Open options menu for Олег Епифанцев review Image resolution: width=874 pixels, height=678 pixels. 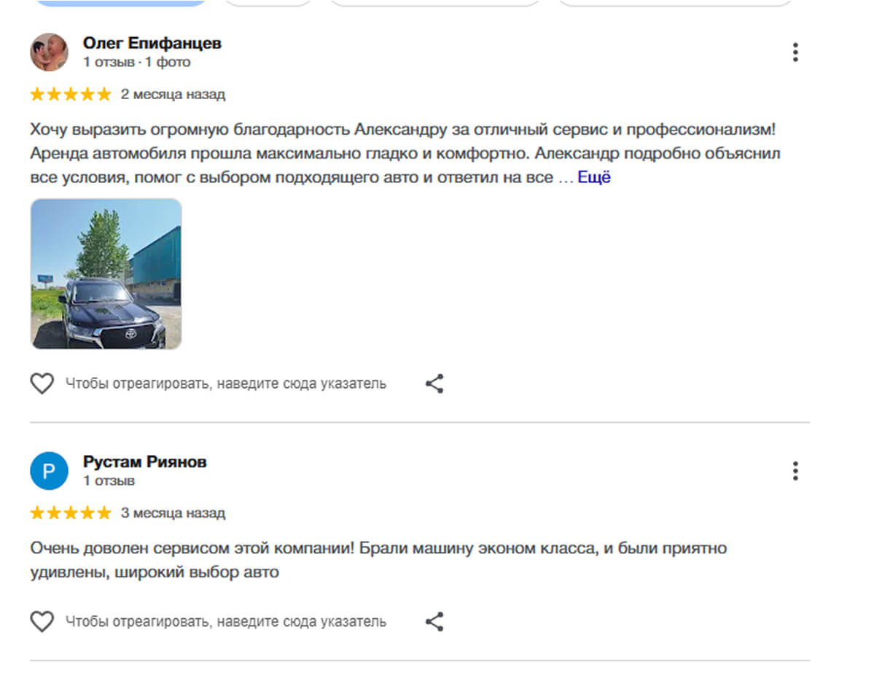(795, 52)
